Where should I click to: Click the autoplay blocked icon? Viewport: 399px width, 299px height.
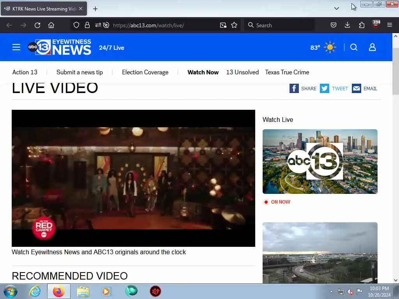tap(106, 25)
